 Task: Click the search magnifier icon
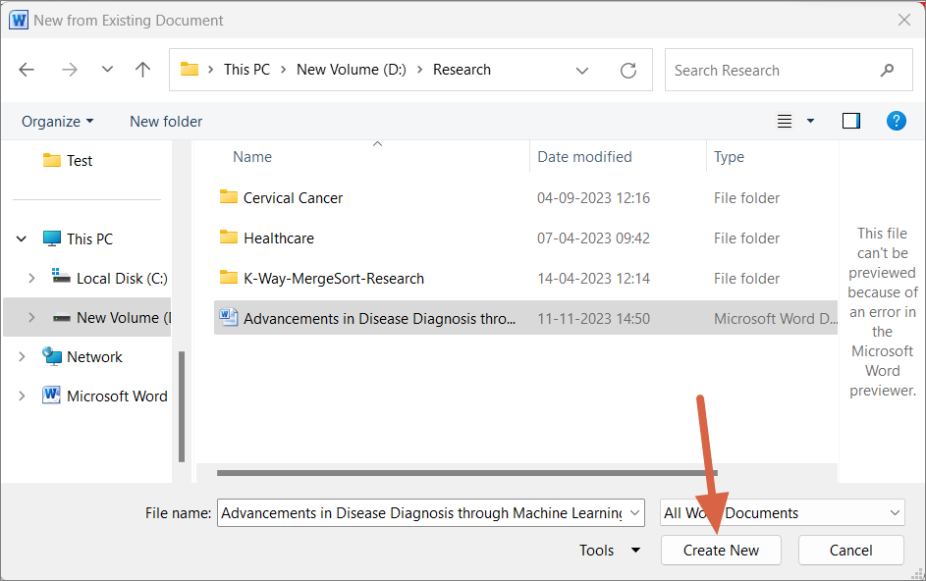point(888,71)
